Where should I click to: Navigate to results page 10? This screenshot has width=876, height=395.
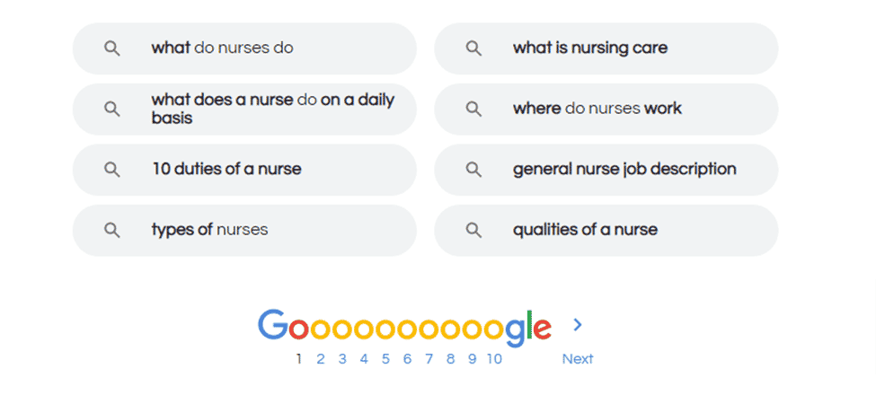[x=494, y=359]
